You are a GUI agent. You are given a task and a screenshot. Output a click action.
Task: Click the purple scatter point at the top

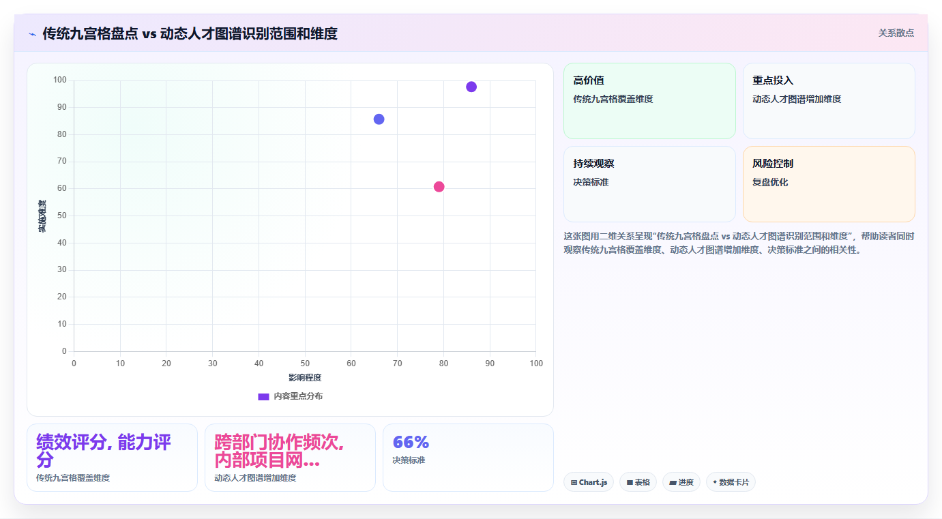click(x=471, y=87)
